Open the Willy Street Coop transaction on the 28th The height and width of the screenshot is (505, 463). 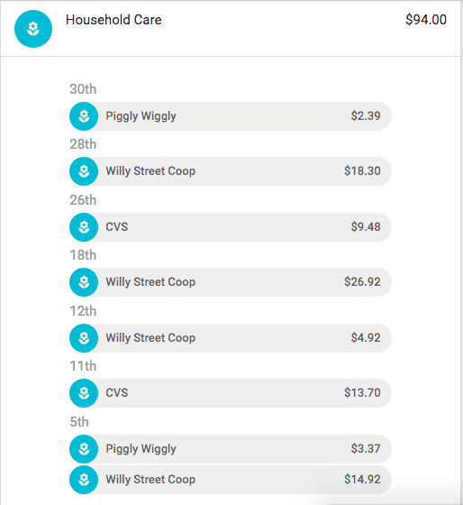pyautogui.click(x=231, y=171)
